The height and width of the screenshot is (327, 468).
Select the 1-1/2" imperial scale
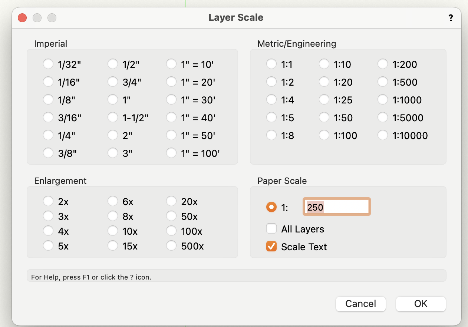(113, 117)
